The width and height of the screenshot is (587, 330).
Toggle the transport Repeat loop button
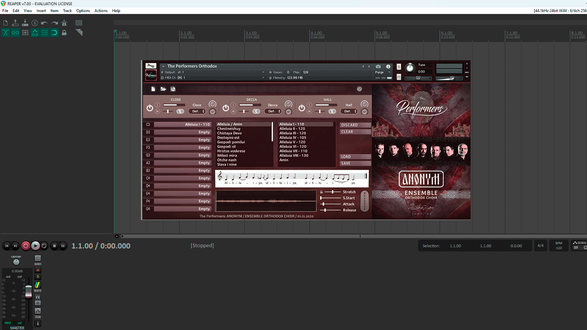click(x=44, y=246)
